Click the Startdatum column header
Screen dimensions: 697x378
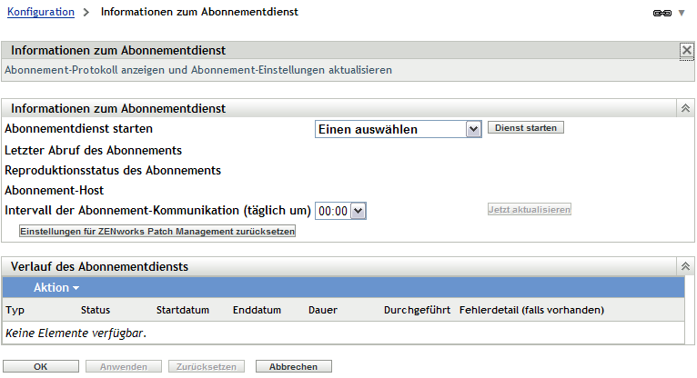click(183, 310)
